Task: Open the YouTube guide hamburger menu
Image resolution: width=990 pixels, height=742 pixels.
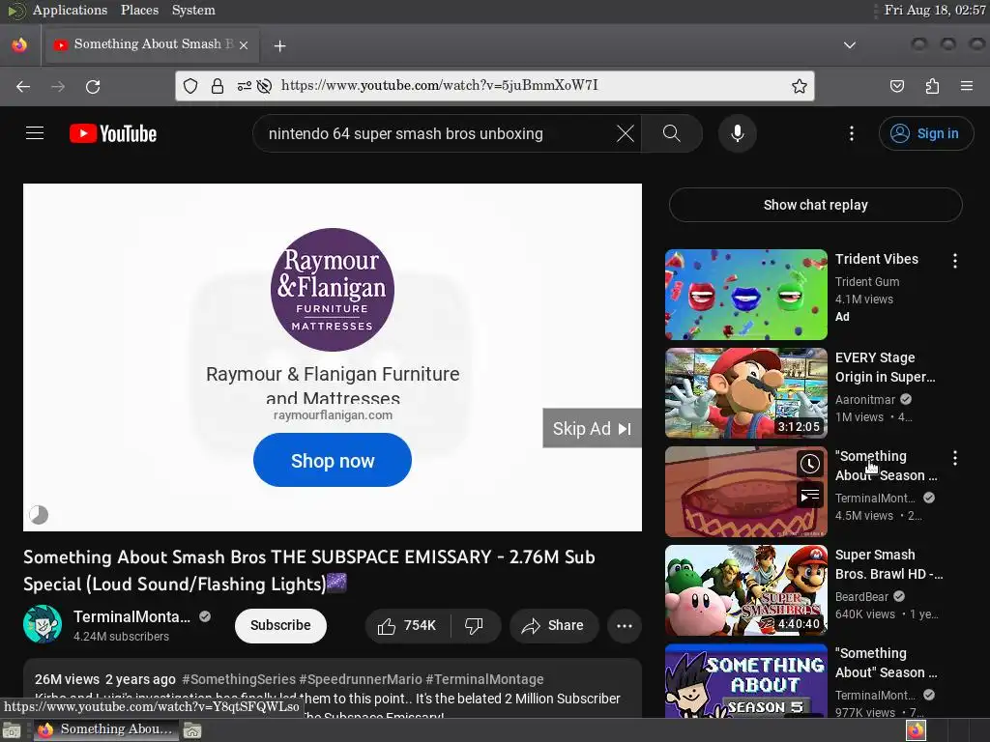Action: [35, 133]
